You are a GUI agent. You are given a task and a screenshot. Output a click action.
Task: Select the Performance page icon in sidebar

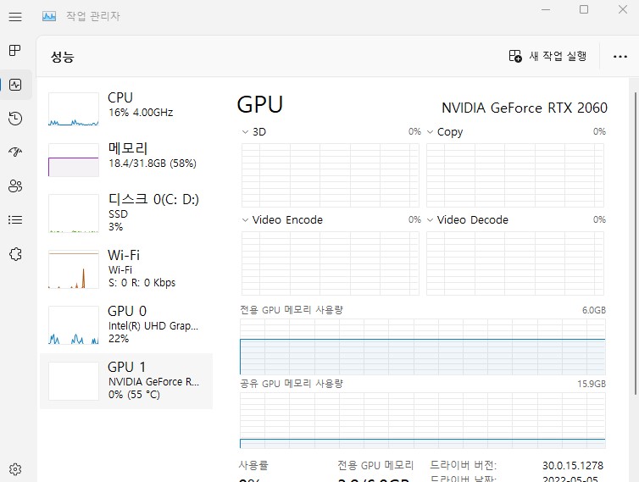coord(15,85)
